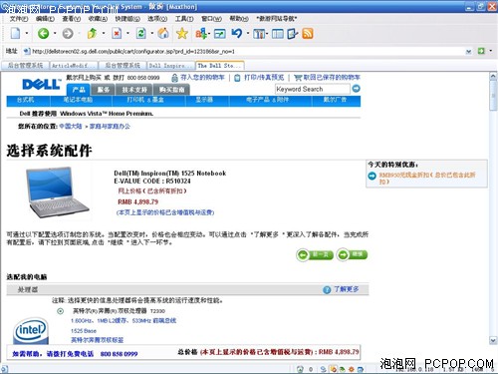Open dropdown arrow next to Stop icon

pyautogui.click(x=127, y=33)
